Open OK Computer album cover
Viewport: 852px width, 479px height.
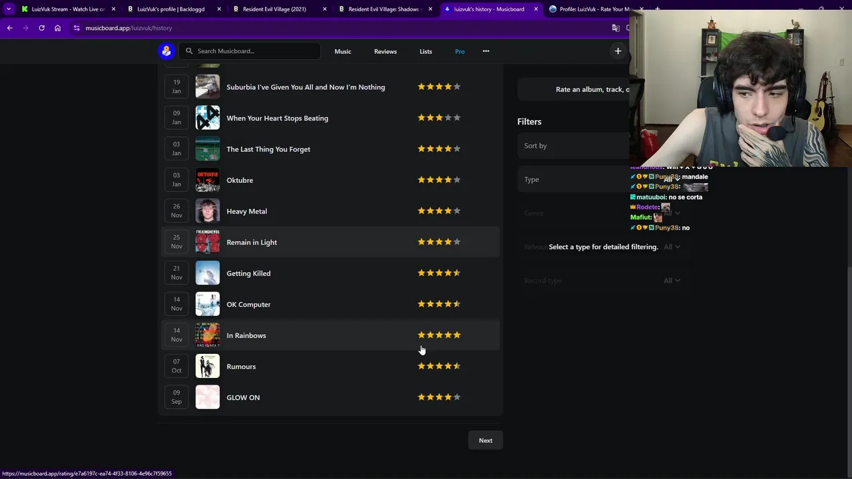pyautogui.click(x=208, y=304)
